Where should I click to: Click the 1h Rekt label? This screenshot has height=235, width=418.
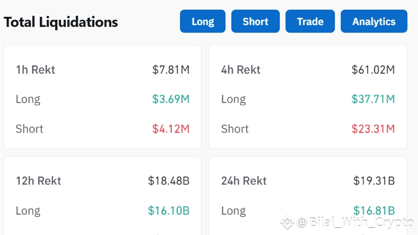(x=35, y=70)
